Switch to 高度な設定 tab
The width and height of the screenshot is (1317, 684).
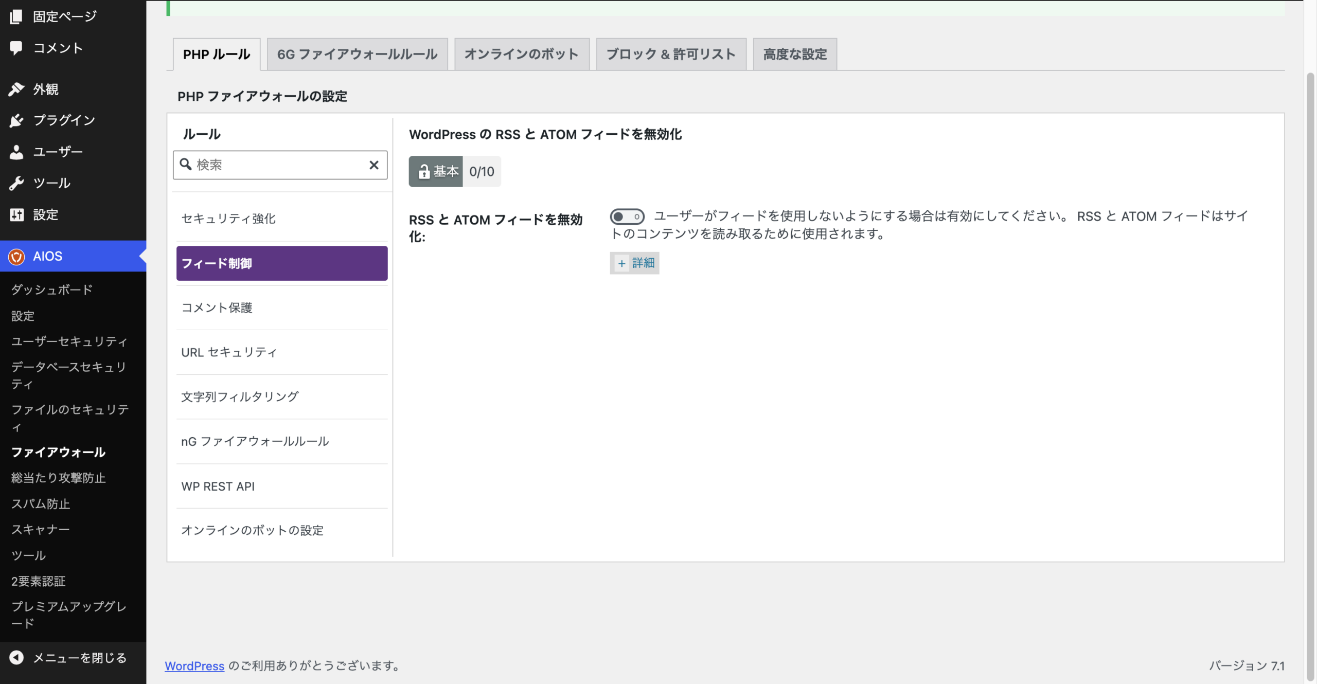[x=795, y=54]
